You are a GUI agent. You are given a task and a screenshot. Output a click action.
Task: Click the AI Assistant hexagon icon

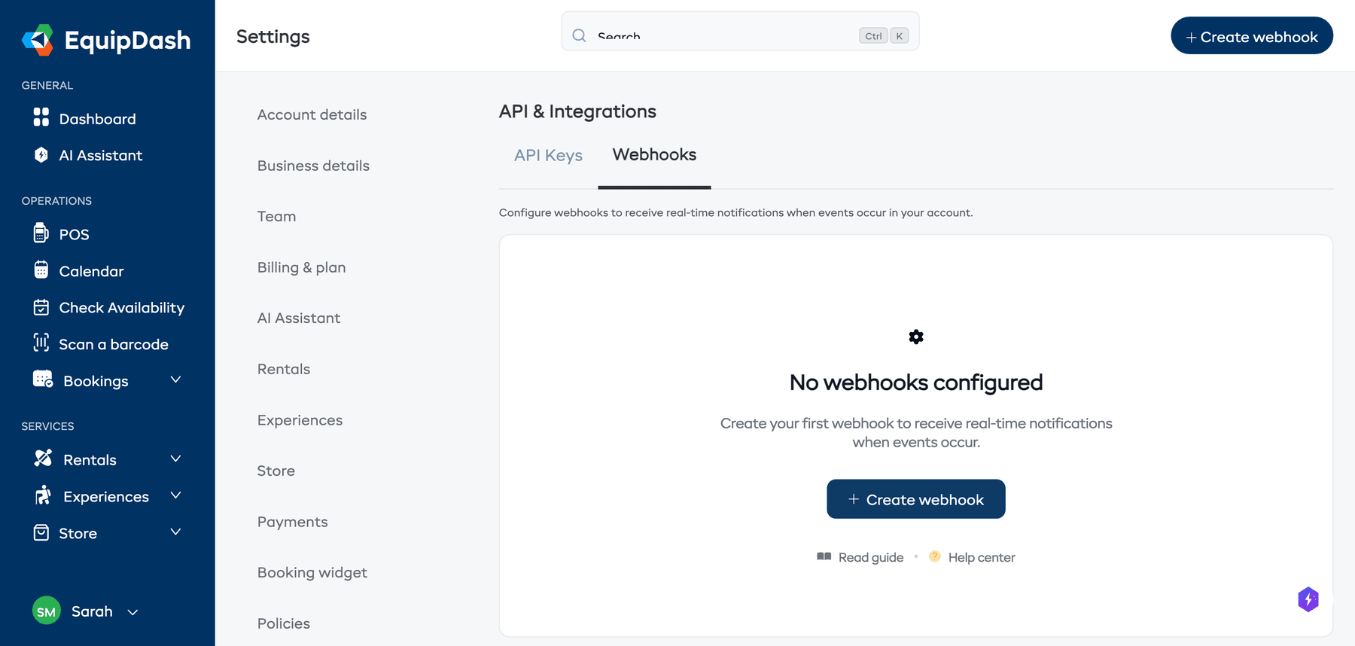point(41,154)
